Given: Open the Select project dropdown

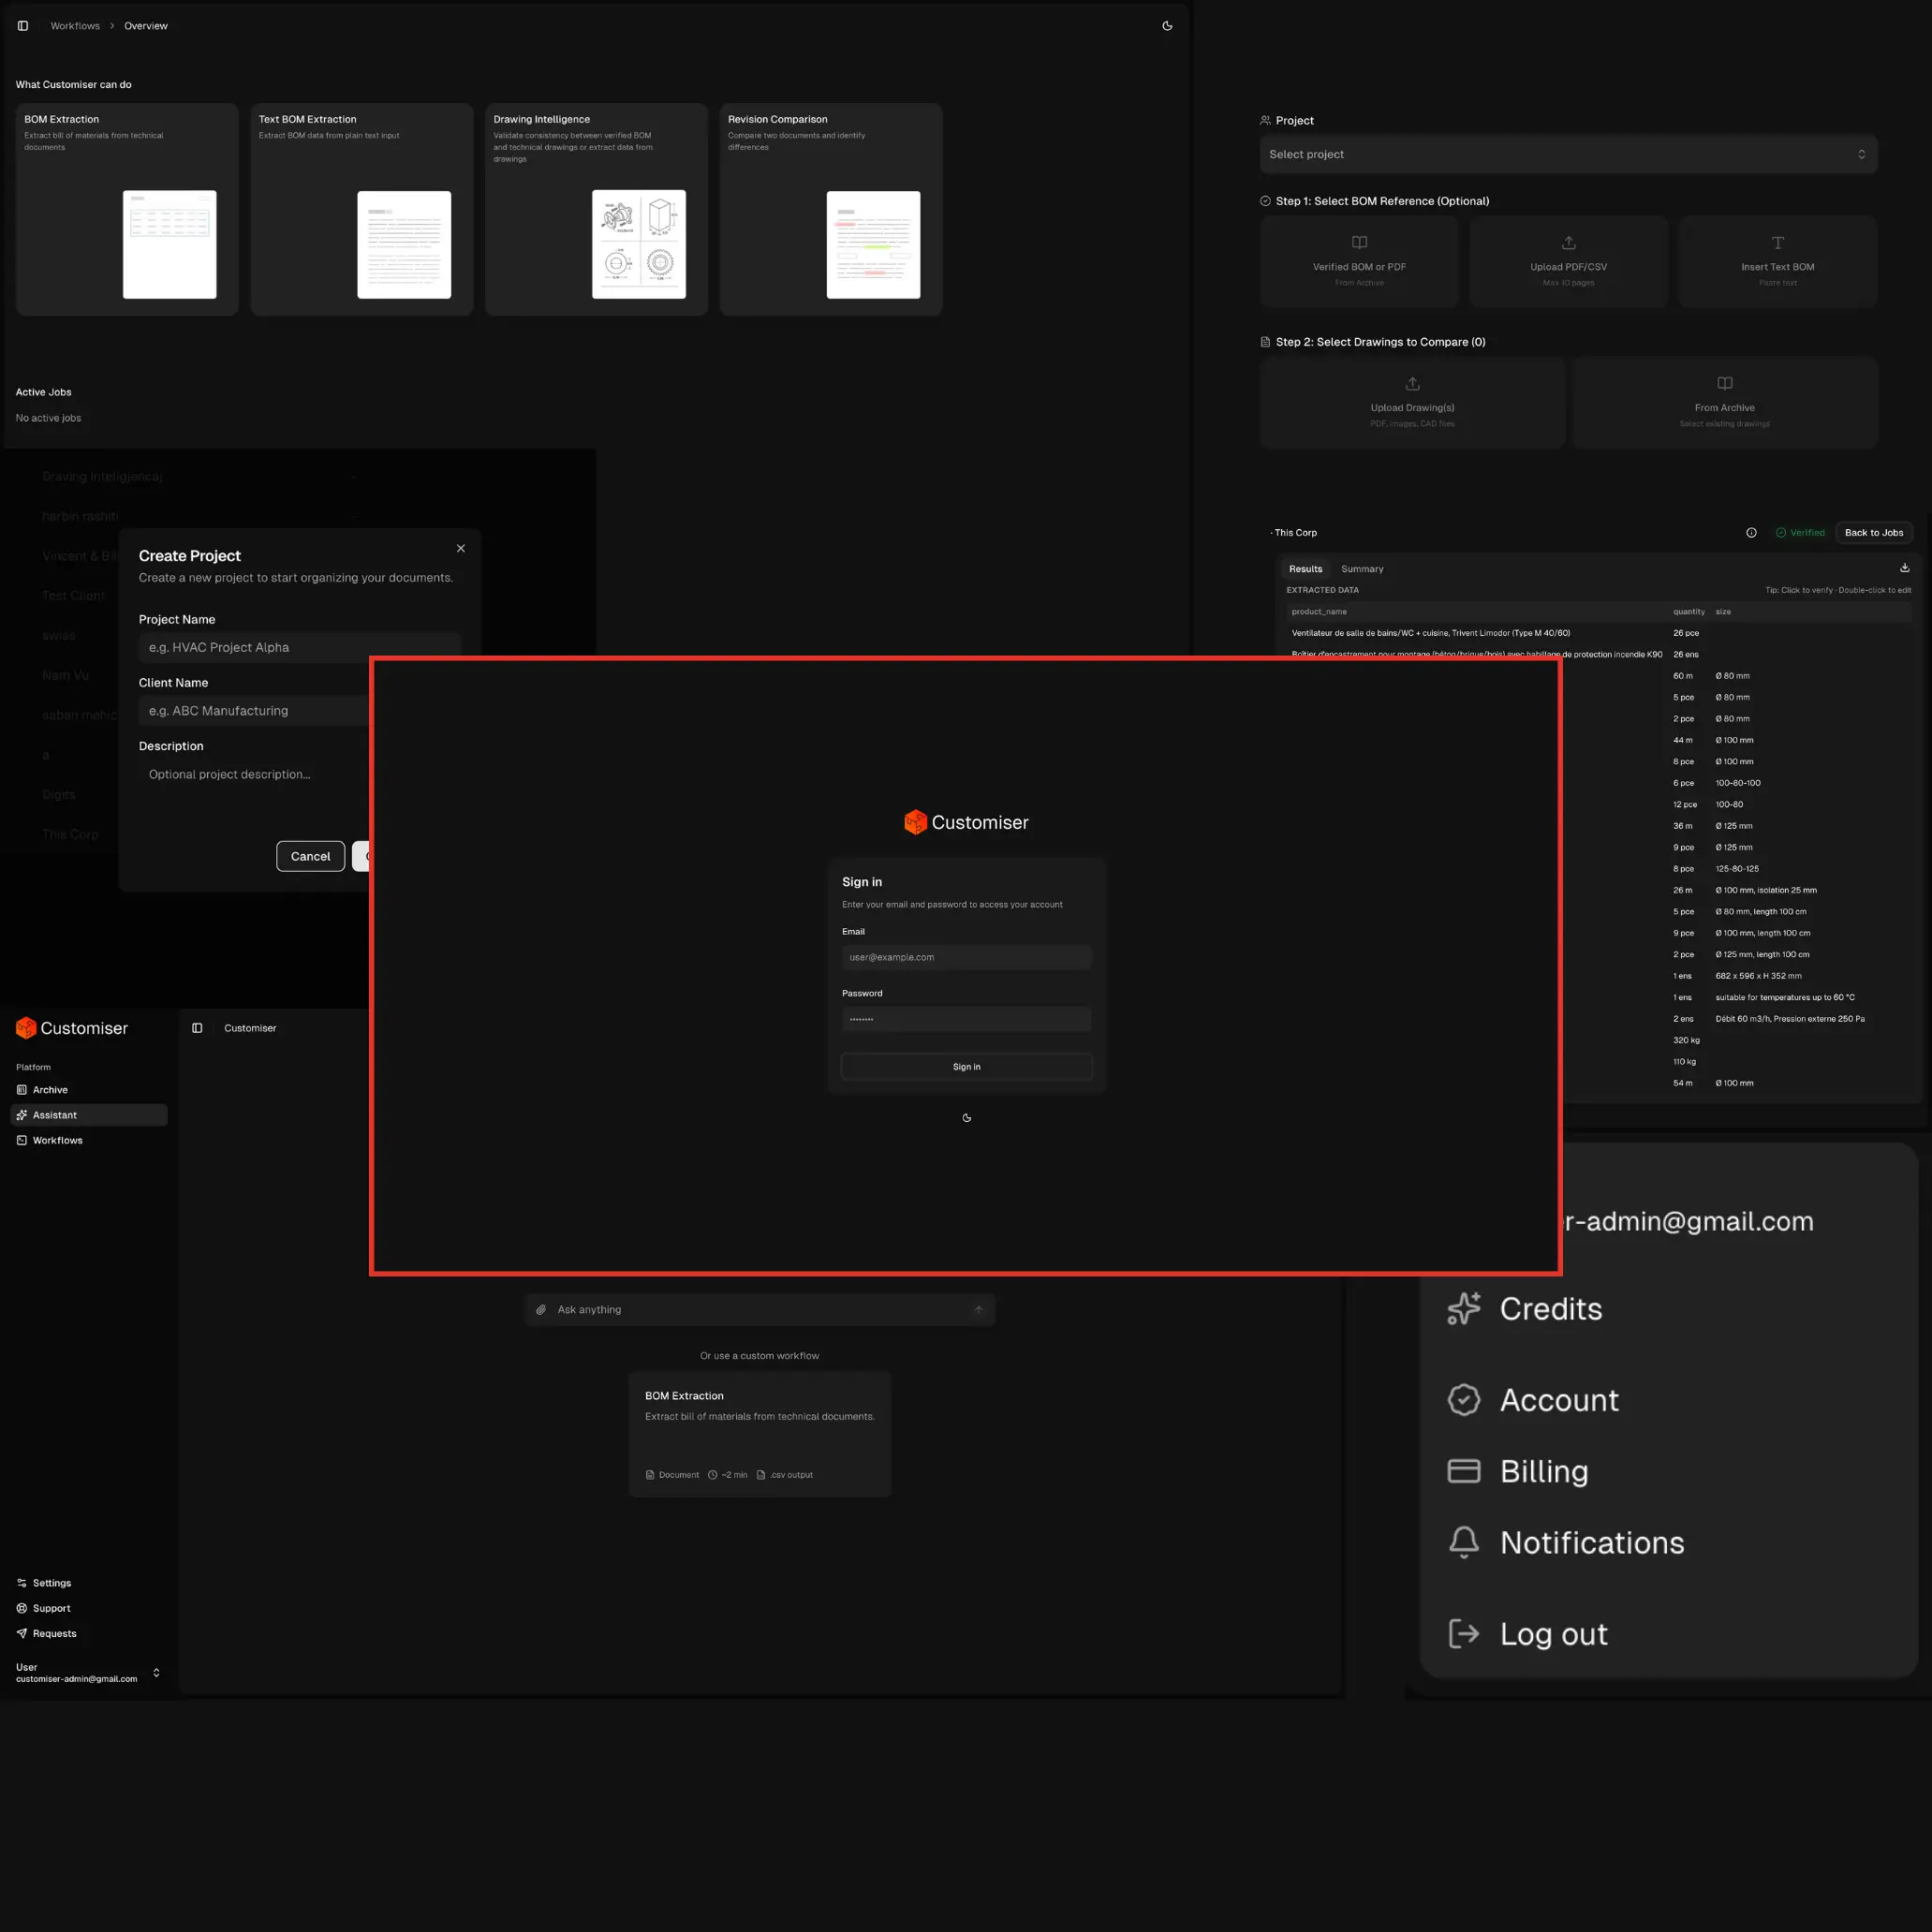Looking at the screenshot, I should point(1568,154).
